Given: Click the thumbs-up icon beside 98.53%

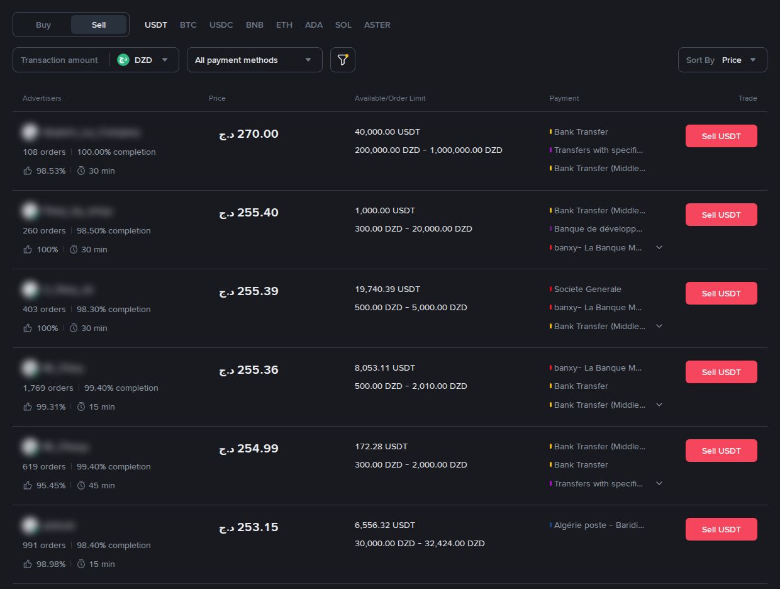Looking at the screenshot, I should tap(28, 171).
